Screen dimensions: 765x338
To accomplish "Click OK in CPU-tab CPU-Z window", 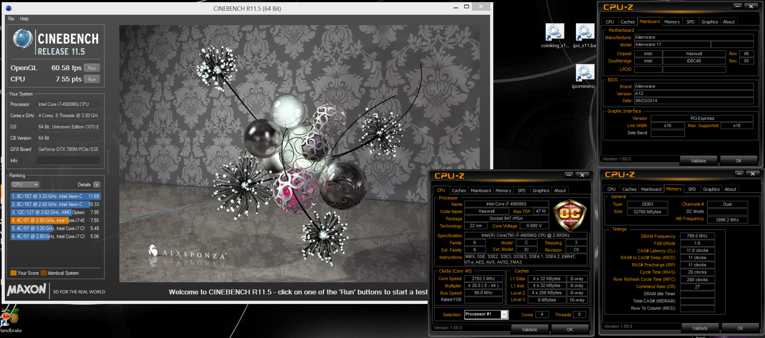I will [x=570, y=329].
